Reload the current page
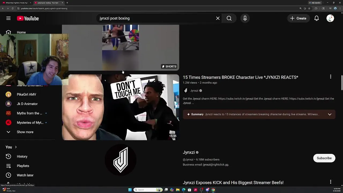343x193 pixels. click(x=12, y=8)
